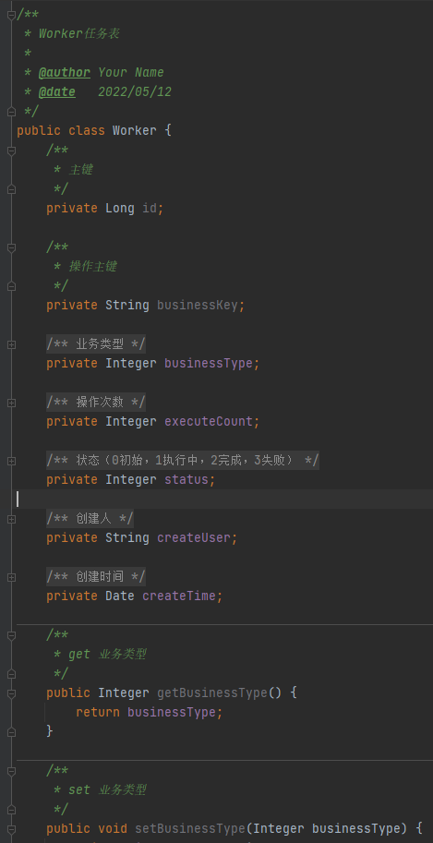Expand the folded 业务类型 field comment
The width and height of the screenshot is (433, 843).
click(x=11, y=344)
